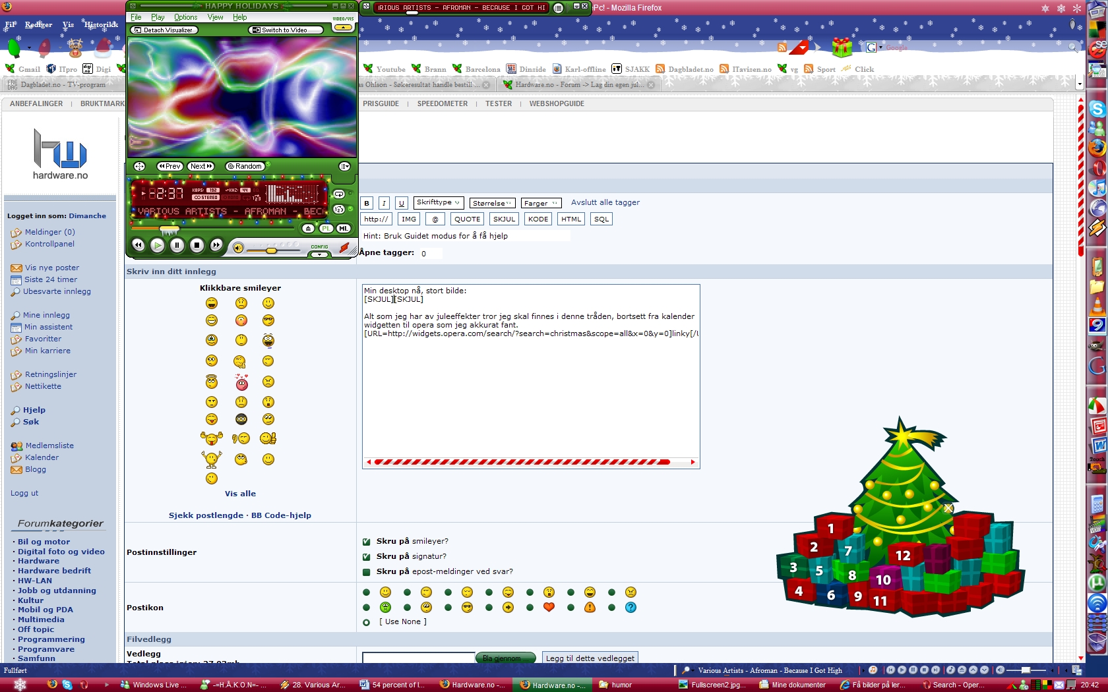Click Switch to Video button
The height and width of the screenshot is (692, 1108).
pos(285,30)
